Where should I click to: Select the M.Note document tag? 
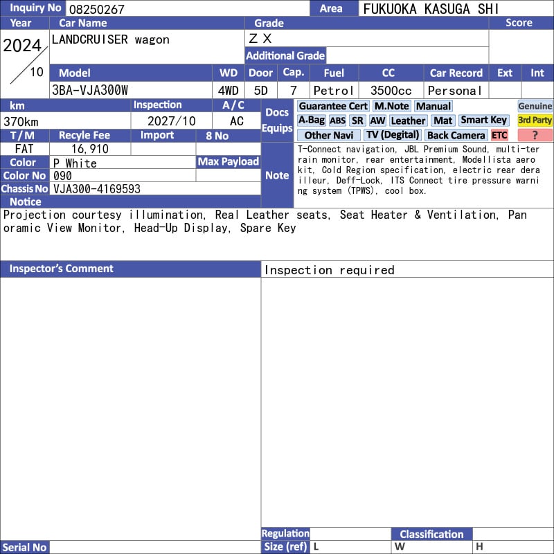point(391,106)
